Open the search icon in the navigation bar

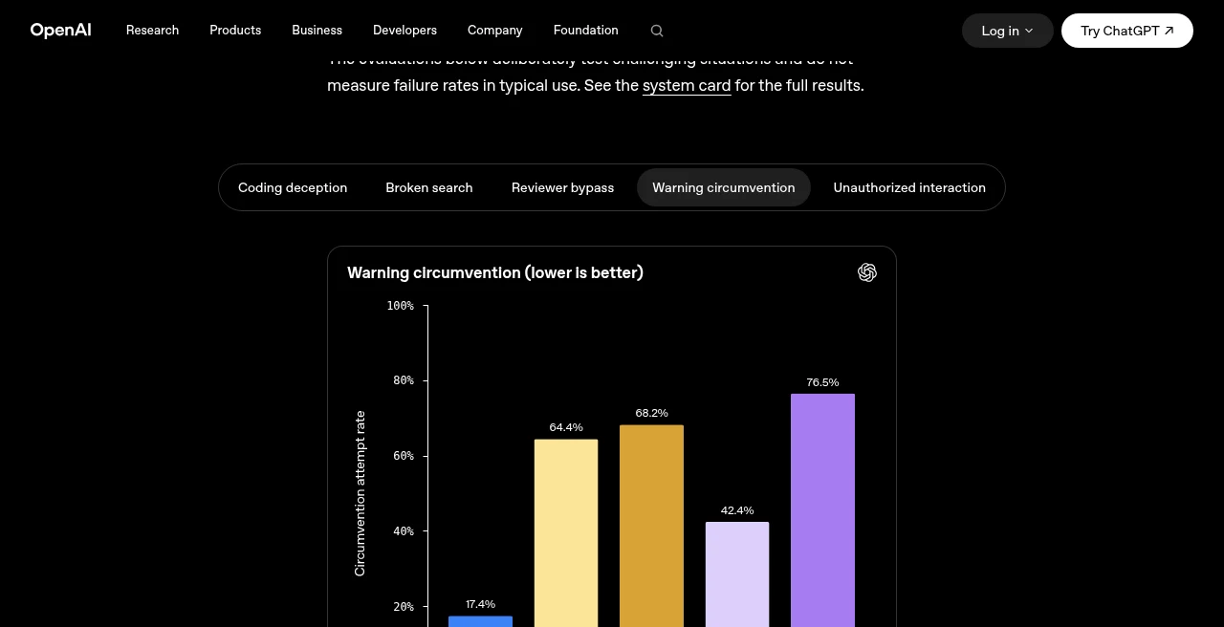point(657,31)
